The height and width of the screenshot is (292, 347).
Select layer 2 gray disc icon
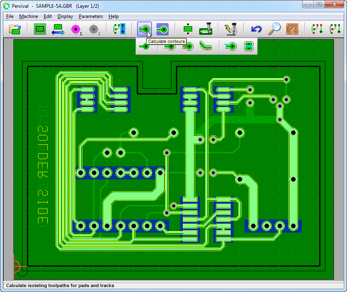(94, 29)
